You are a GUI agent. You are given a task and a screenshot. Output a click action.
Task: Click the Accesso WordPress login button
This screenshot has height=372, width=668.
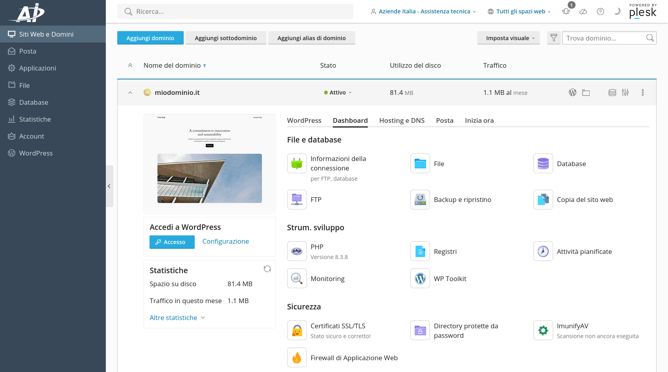tap(172, 242)
